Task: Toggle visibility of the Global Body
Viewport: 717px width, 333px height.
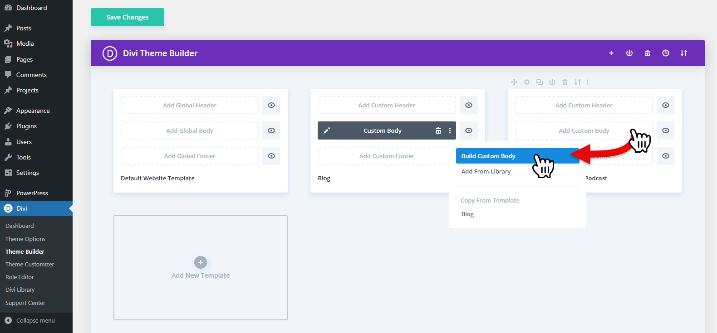Action: point(271,130)
